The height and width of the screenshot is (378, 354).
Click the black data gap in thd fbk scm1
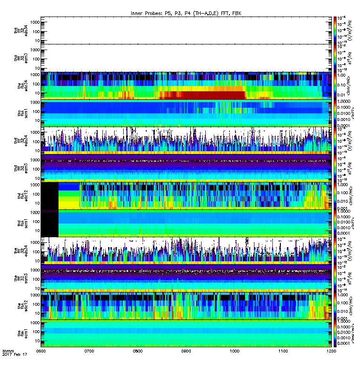pyautogui.click(x=50, y=224)
